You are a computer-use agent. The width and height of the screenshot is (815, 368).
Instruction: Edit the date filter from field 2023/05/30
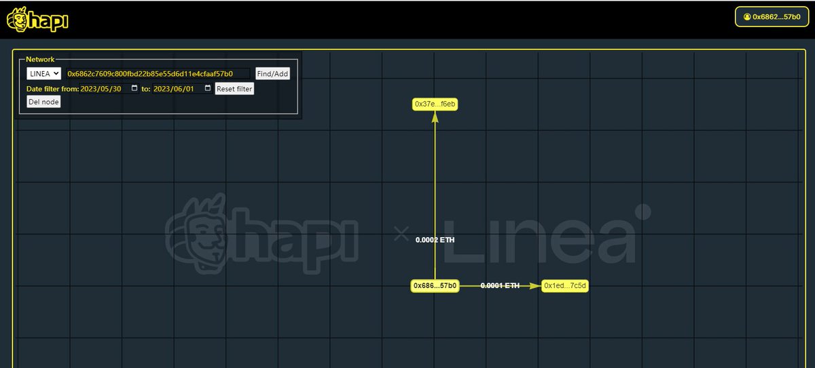tap(109, 89)
